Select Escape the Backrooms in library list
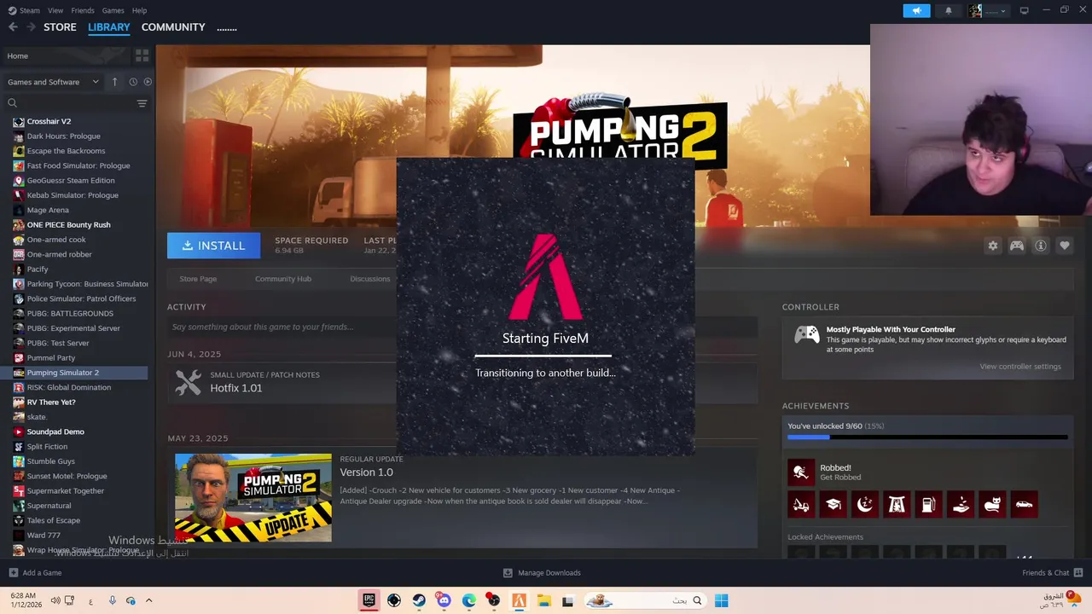1092x614 pixels. pyautogui.click(x=66, y=151)
